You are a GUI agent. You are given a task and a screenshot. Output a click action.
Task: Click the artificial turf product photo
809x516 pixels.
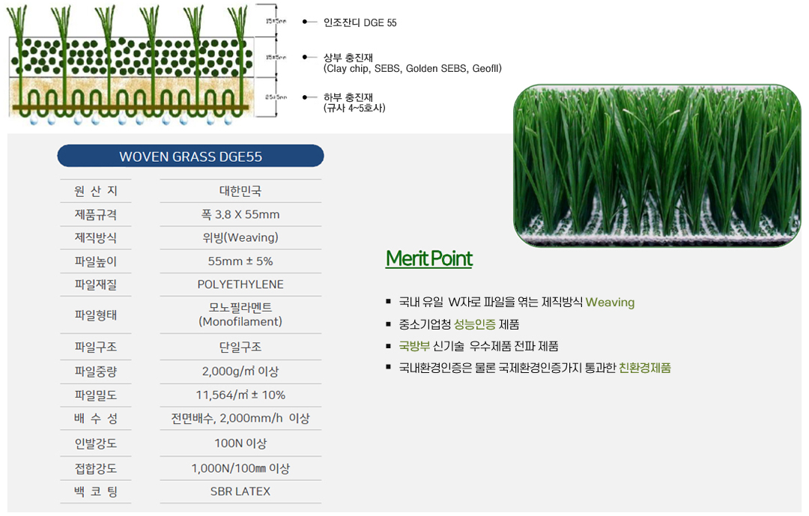(658, 166)
